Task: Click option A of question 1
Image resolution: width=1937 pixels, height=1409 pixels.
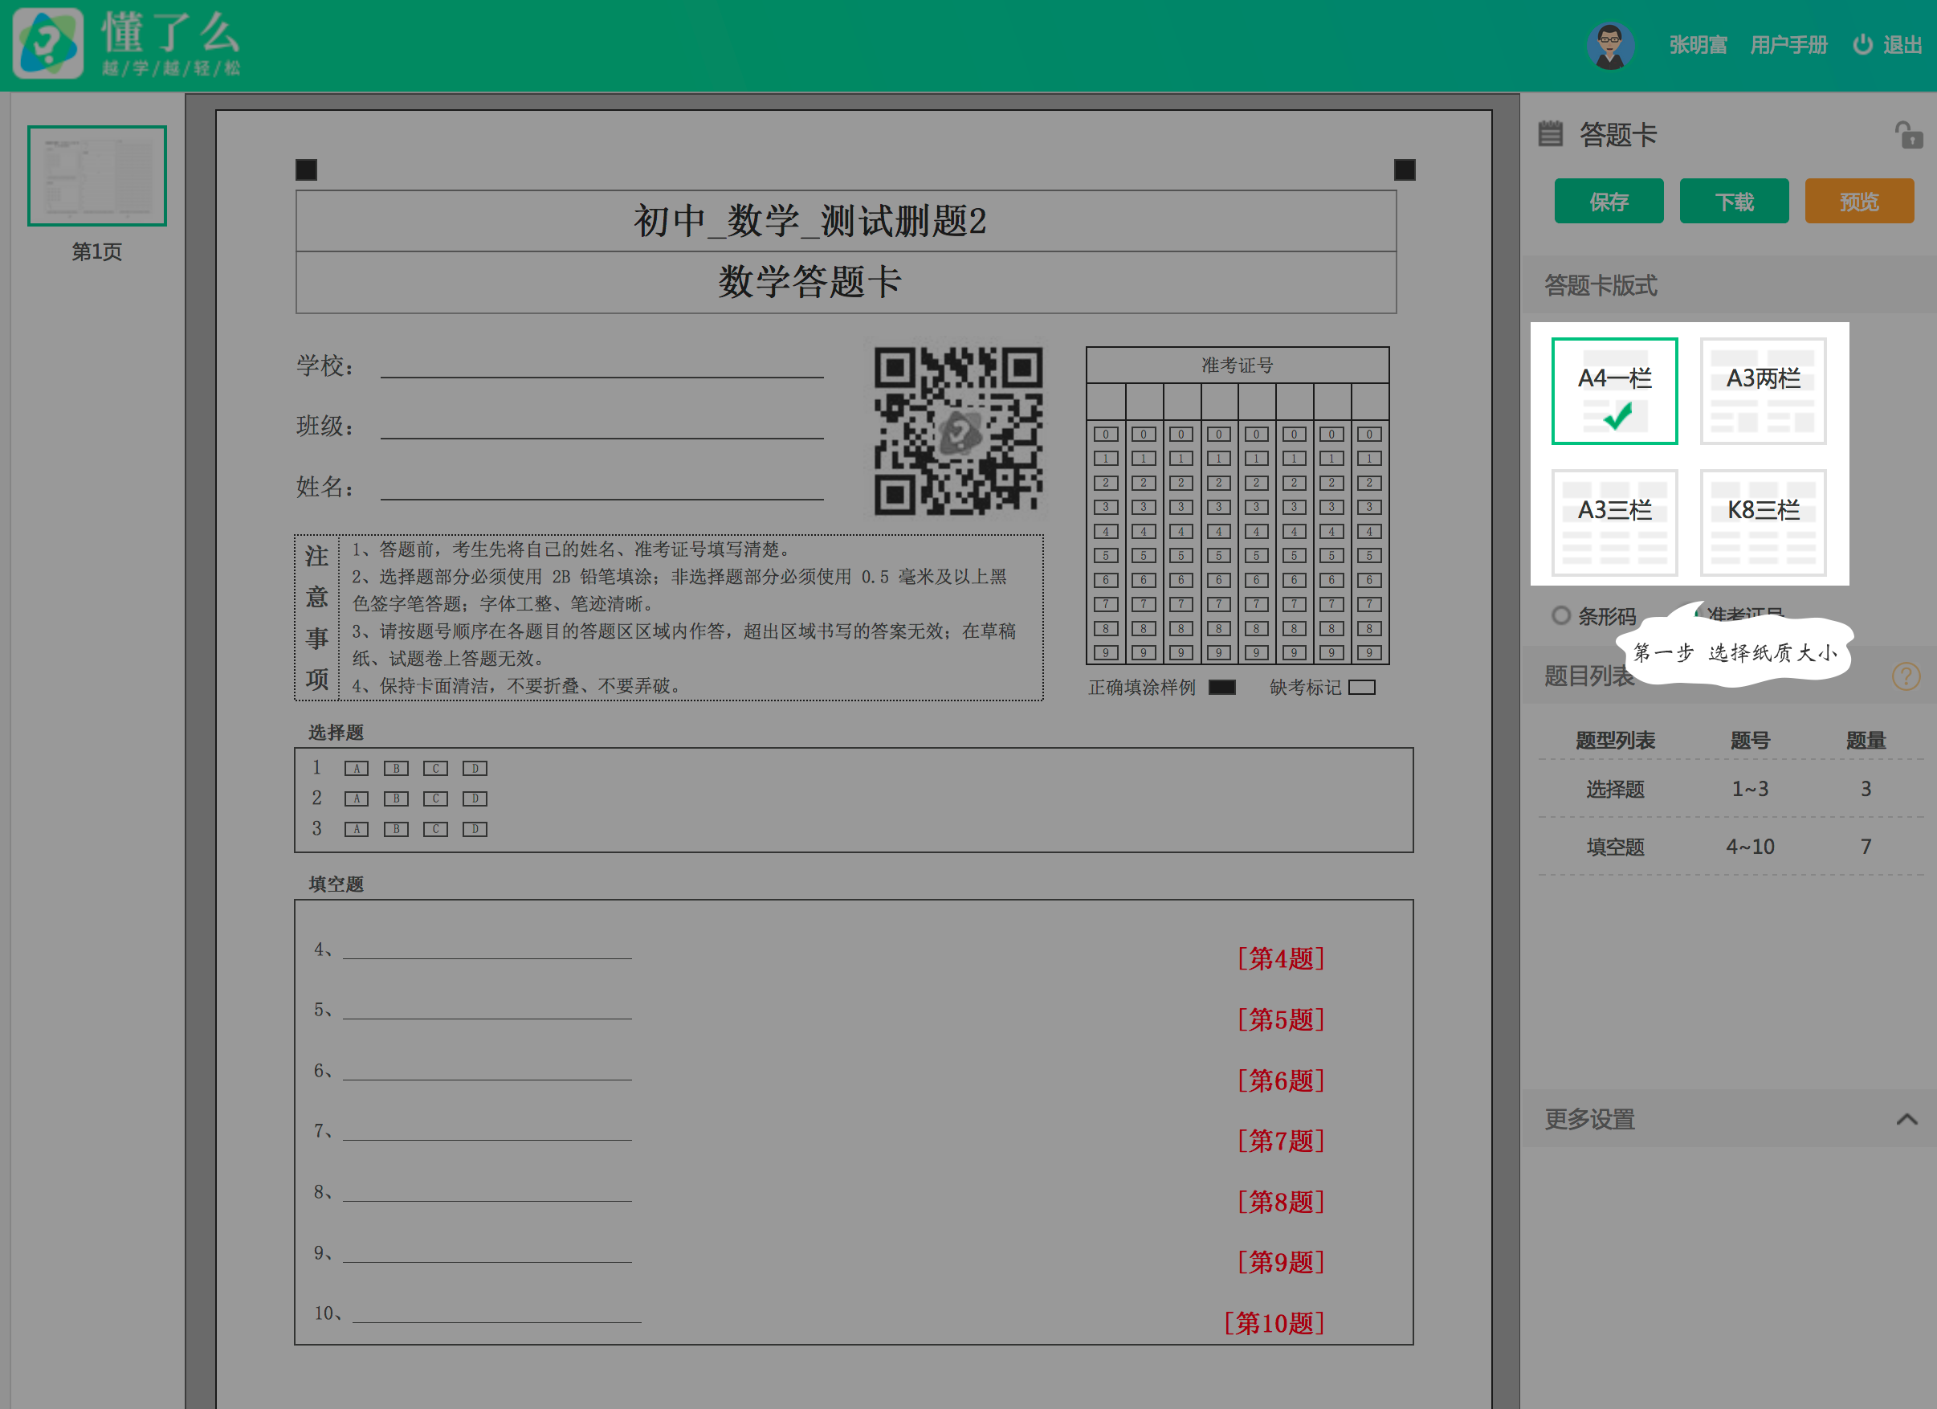Action: 356,768
